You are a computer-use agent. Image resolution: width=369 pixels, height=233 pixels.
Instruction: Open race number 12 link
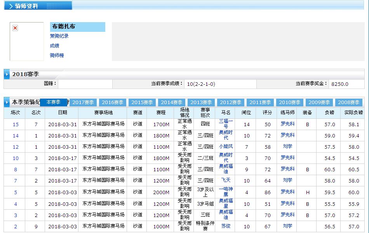pos(16,147)
